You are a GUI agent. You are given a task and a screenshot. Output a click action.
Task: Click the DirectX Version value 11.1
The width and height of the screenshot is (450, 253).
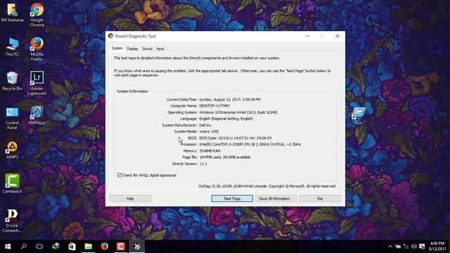[203, 164]
